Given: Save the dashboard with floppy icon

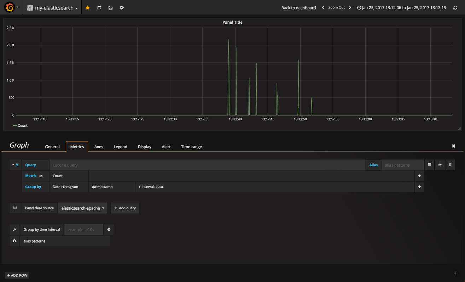Looking at the screenshot, I should [x=110, y=7].
